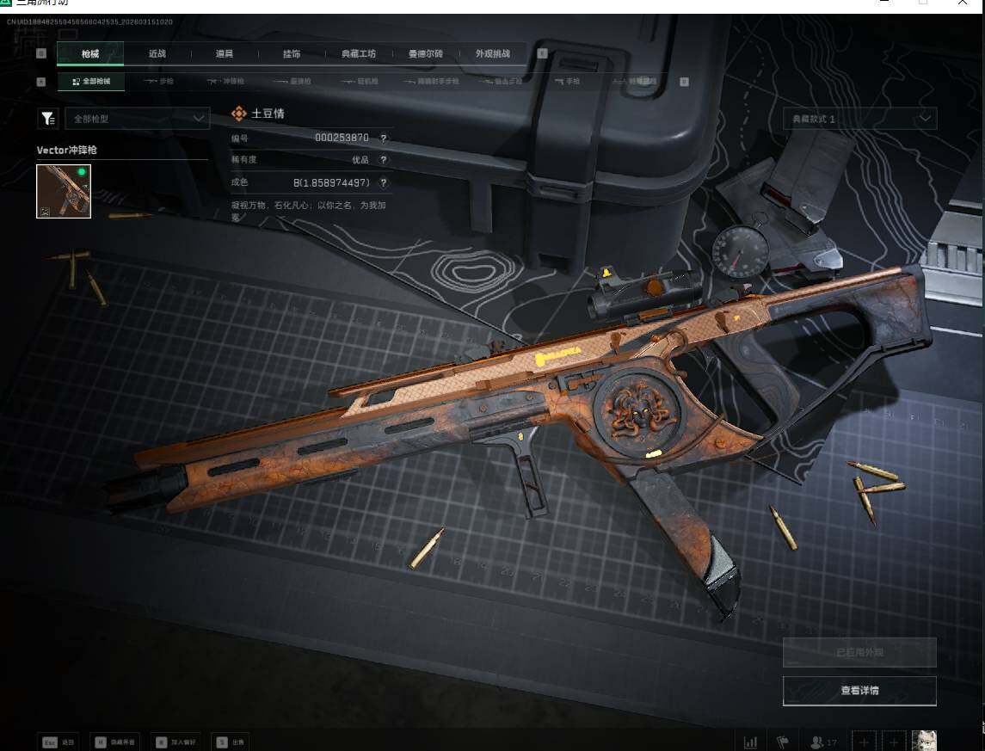Click the rarity value 优品
985x751 pixels.
360,160
